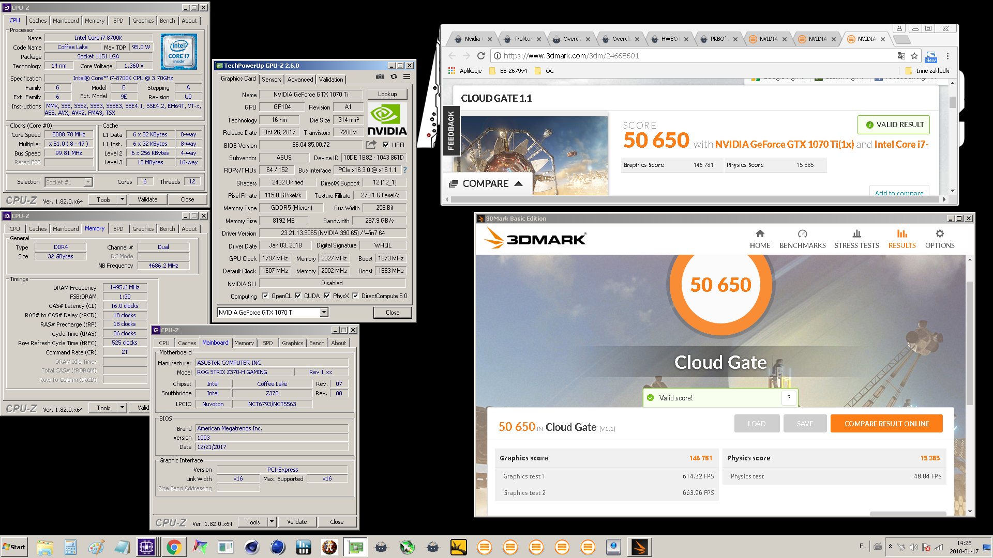Click the Add to compare link
The height and width of the screenshot is (558, 993).
(899, 193)
